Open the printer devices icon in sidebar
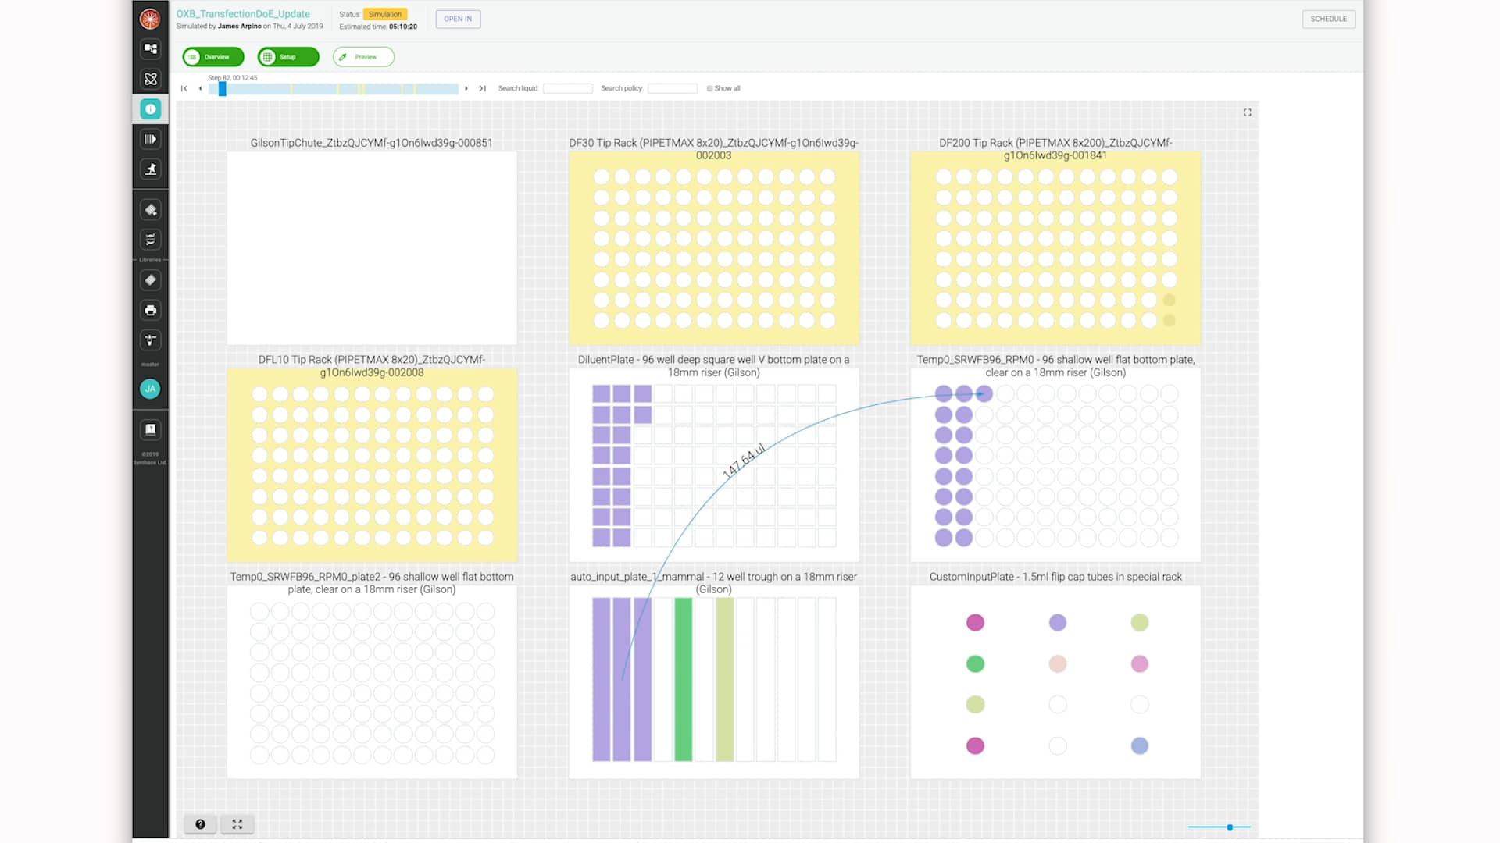1500x843 pixels. 151,310
